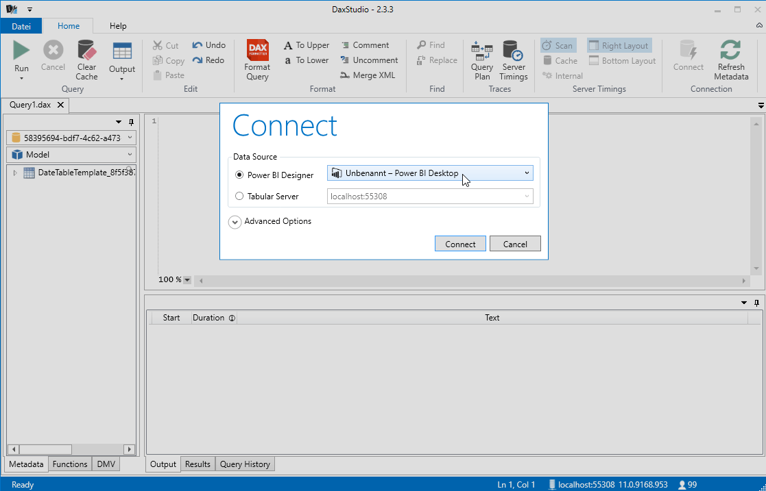Image resolution: width=766 pixels, height=491 pixels.
Task: Click the metadata pane horizontal scrollbar
Action: point(71,449)
